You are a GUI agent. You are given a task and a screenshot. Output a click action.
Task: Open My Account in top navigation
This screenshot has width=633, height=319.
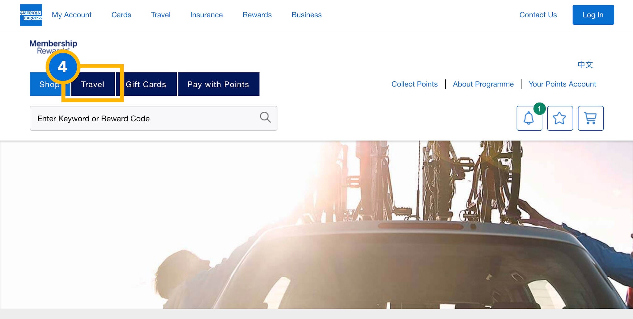(71, 15)
